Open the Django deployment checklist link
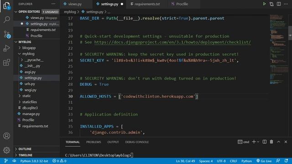The width and height of the screenshot is (292, 164). tap(172, 42)
